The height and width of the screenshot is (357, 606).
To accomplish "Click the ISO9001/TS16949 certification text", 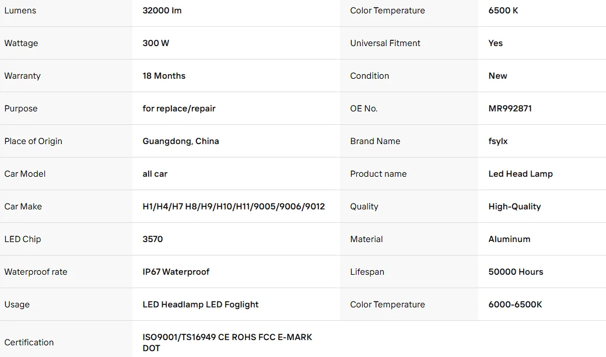I will [x=227, y=342].
